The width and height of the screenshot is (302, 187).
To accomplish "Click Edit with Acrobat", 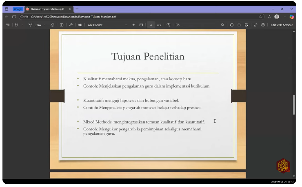I will (x=282, y=25).
